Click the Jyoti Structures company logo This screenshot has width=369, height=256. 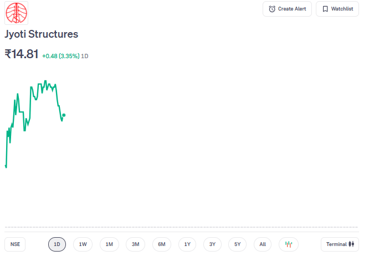tap(16, 13)
